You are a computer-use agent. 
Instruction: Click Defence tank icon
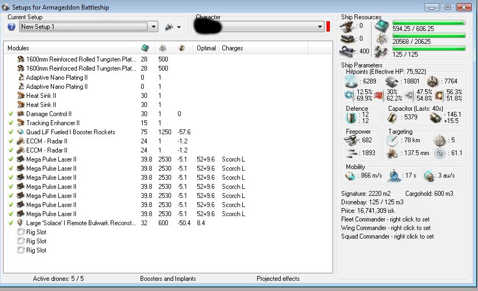coord(351,118)
